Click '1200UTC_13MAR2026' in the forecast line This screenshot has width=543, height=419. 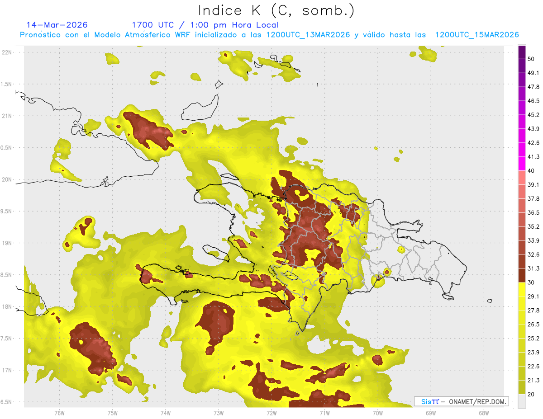(x=308, y=35)
